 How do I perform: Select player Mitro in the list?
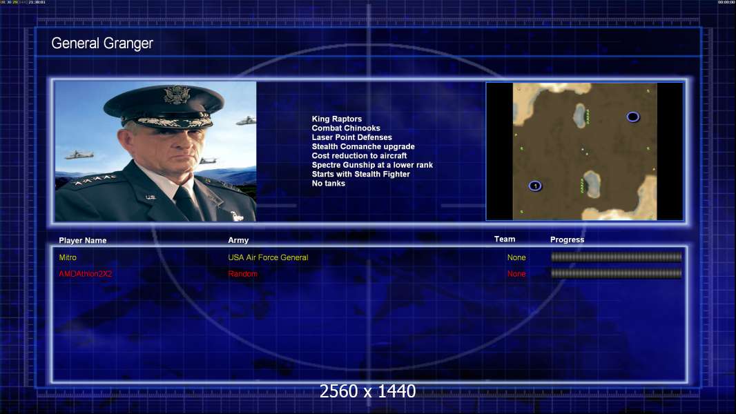68,257
